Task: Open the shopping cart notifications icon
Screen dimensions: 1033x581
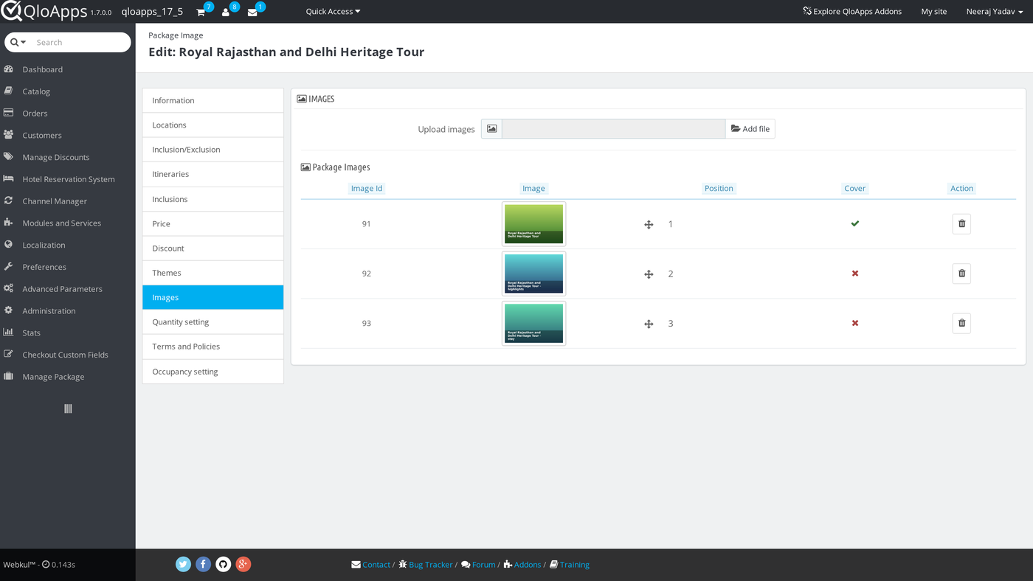Action: click(201, 12)
